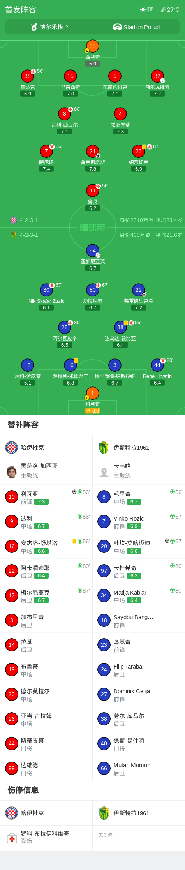Open Stadion Poljud venue tab
Screen dimensions: 185x870
[136, 27]
